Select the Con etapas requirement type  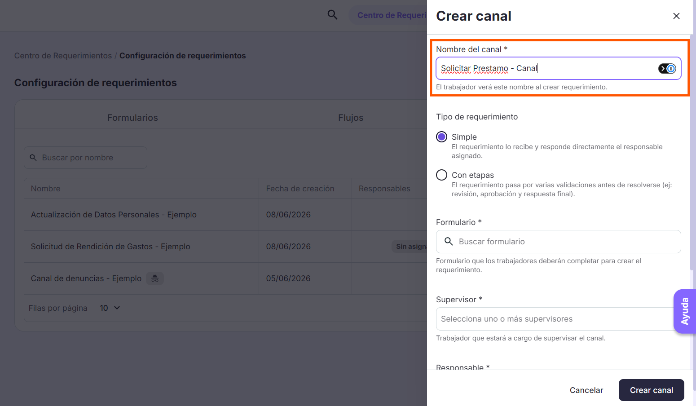(442, 175)
